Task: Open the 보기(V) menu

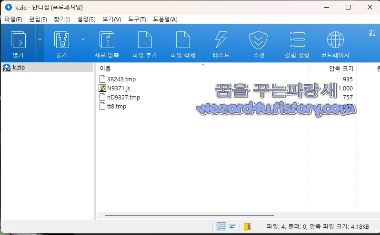Action: [112, 20]
